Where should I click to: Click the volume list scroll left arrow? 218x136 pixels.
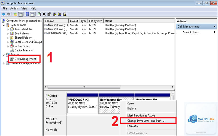pyautogui.click(x=46, y=87)
